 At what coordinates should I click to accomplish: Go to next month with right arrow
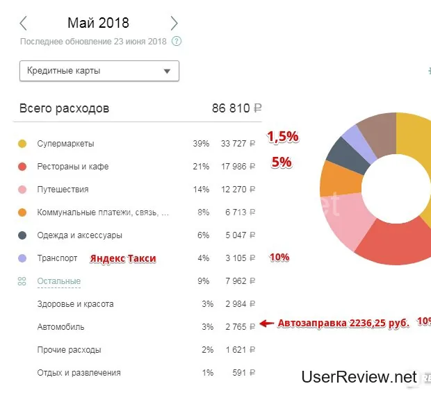[174, 23]
